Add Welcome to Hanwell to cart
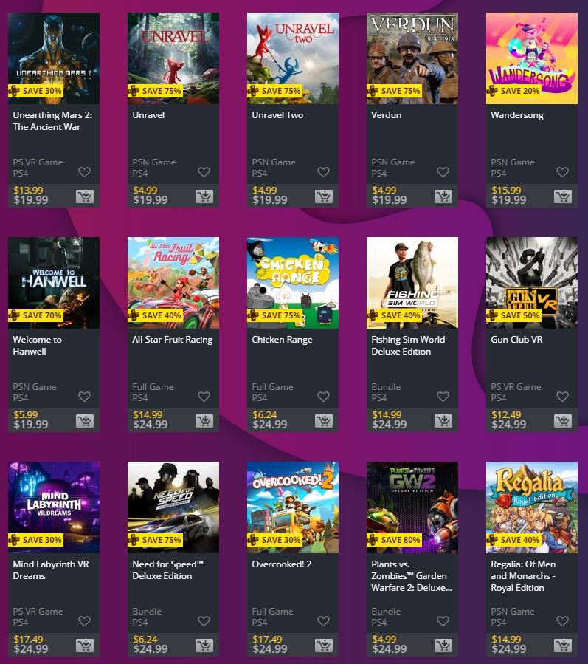 coord(85,420)
